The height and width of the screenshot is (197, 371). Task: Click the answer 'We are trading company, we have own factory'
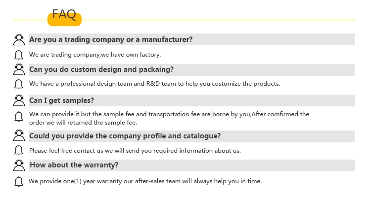pos(95,55)
